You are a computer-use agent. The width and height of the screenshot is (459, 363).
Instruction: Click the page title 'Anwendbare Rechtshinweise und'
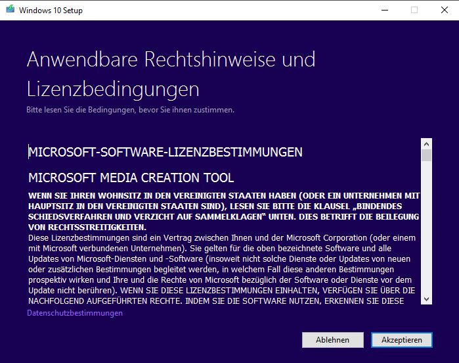click(x=171, y=59)
